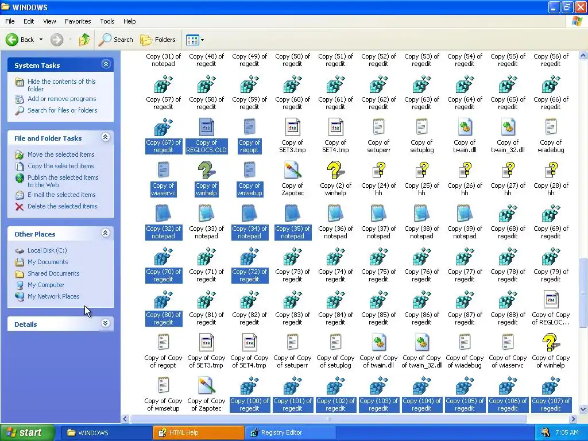588x441 pixels.
Task: Click the Start button
Action: 26,433
